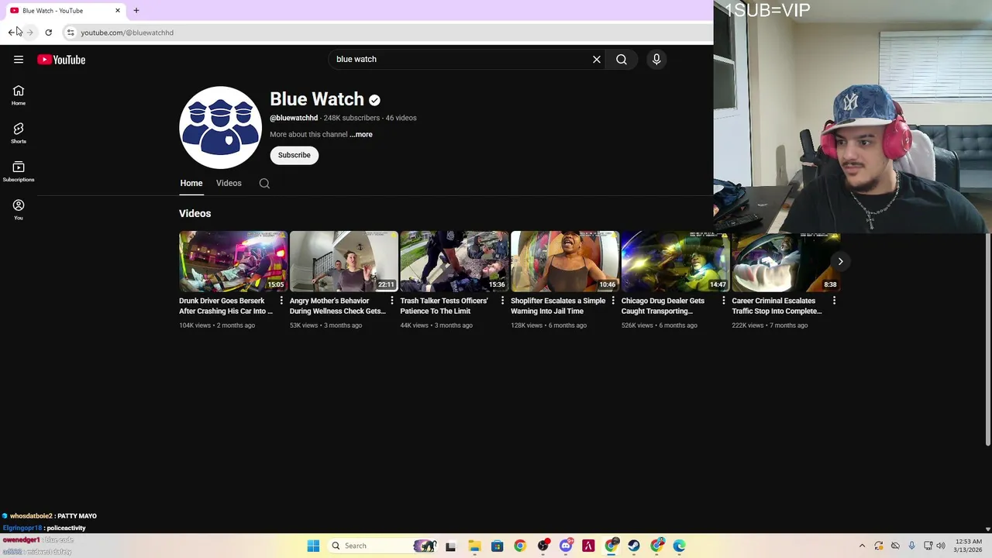Image resolution: width=992 pixels, height=558 pixels.
Task: Click the YouTube logo
Action: [61, 60]
